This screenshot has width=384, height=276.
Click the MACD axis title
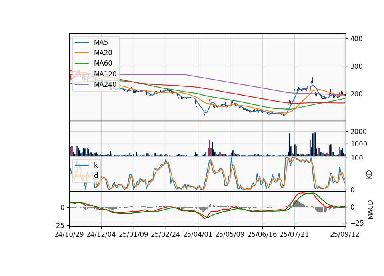click(x=370, y=210)
